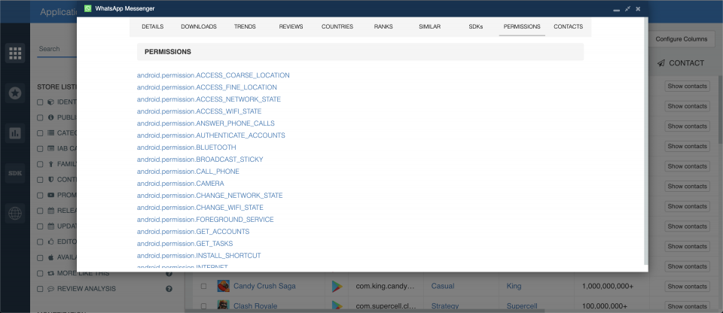Click the Clash Royale app icon
Viewport: 723px width, 313px height.
223,306
